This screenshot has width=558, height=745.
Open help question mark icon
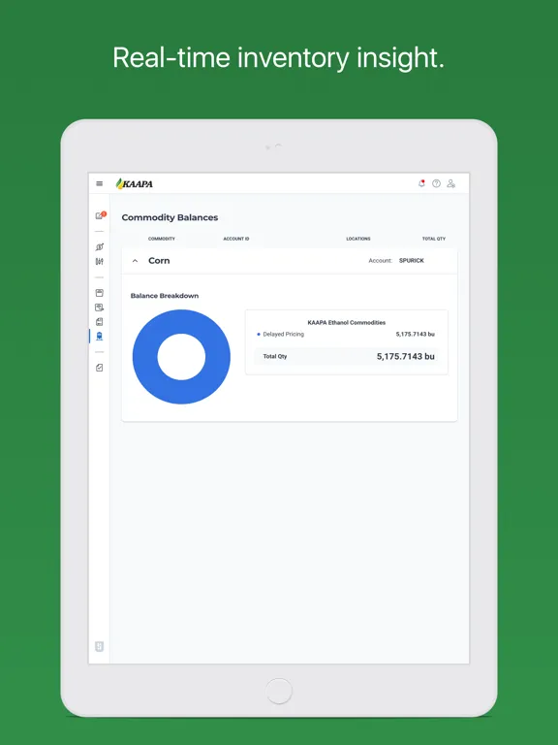click(436, 183)
